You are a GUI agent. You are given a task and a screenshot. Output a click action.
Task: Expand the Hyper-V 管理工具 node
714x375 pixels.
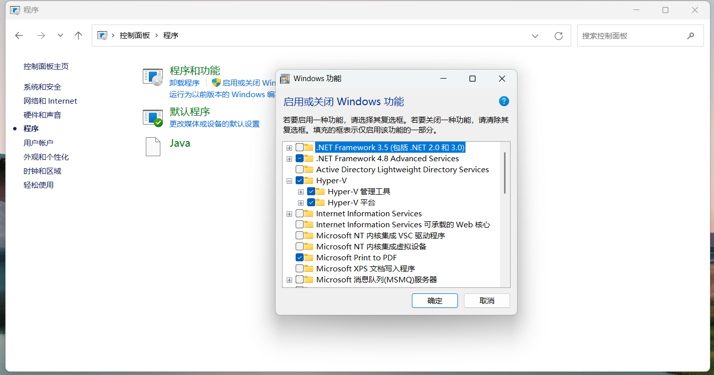pos(301,192)
